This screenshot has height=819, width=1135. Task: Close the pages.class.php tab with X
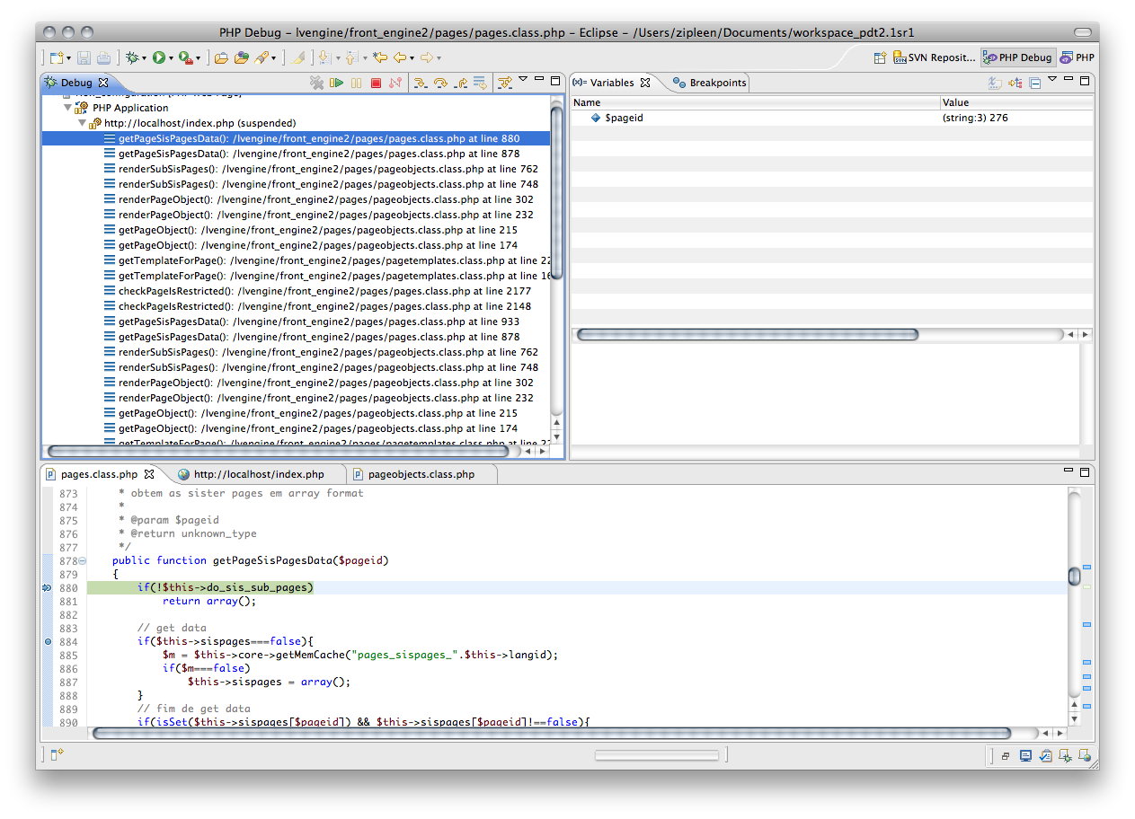(x=150, y=474)
